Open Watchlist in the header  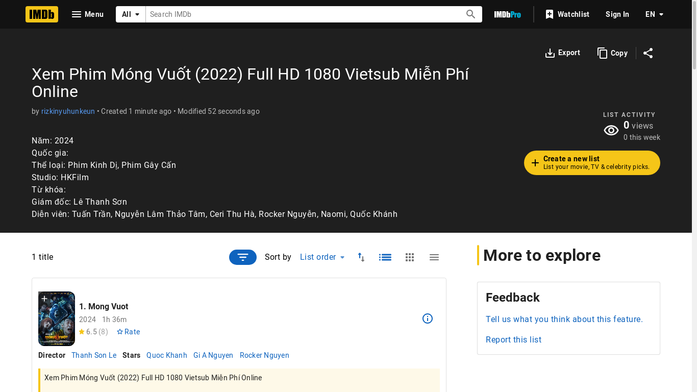click(x=567, y=14)
